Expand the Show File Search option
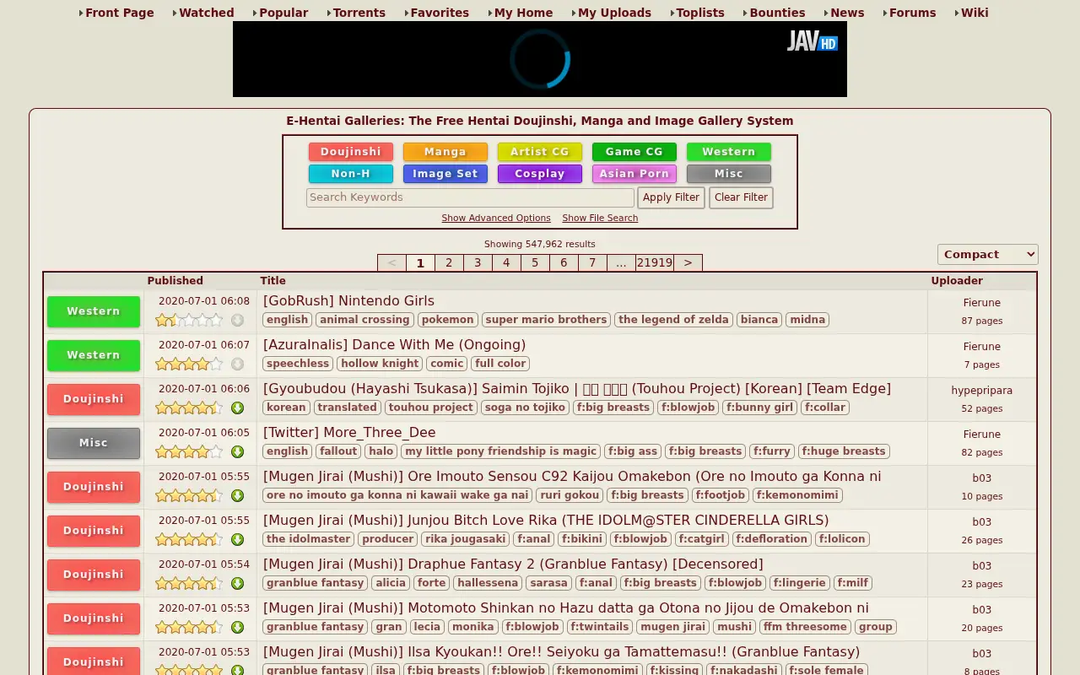This screenshot has height=675, width=1080. tap(600, 218)
